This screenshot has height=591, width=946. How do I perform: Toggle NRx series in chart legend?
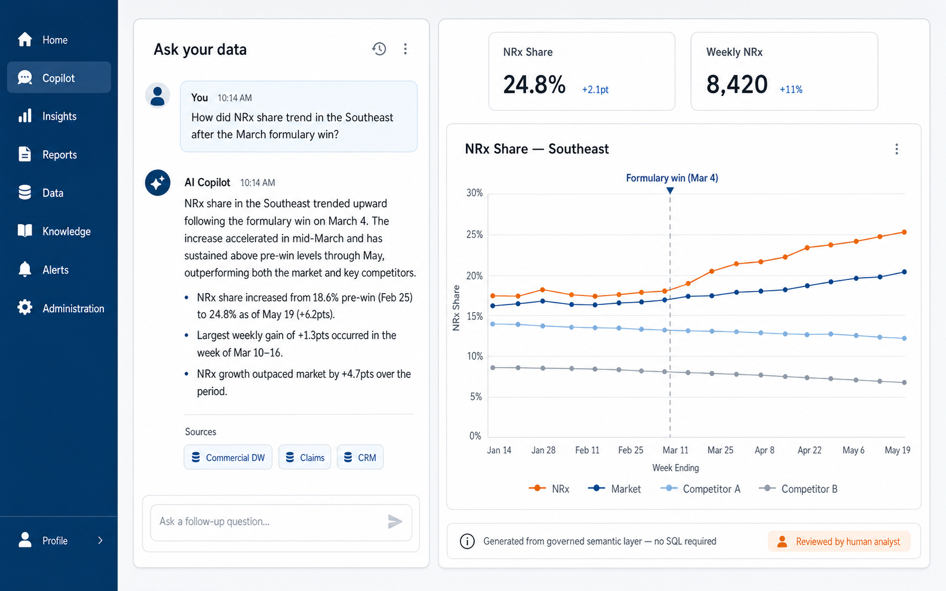coord(549,489)
